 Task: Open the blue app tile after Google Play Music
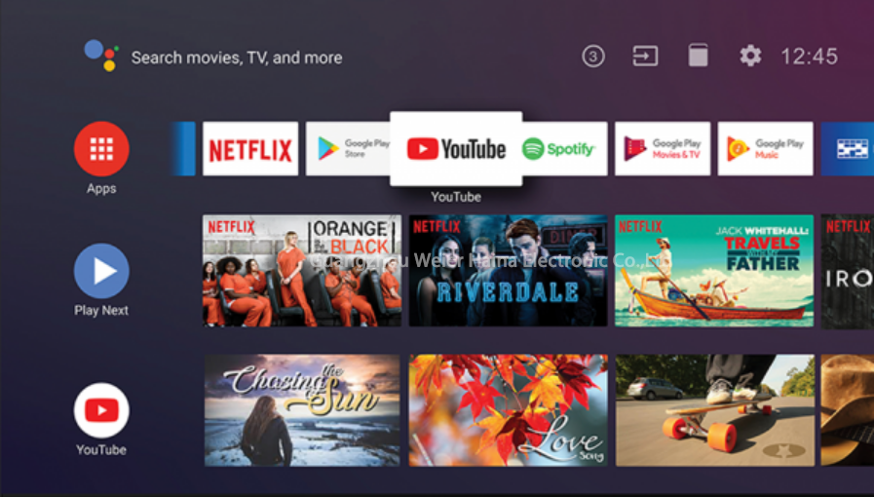(848, 149)
